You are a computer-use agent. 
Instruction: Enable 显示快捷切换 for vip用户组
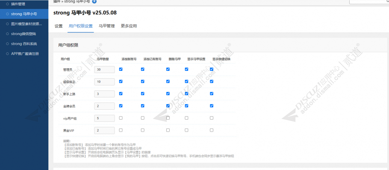coord(212,118)
